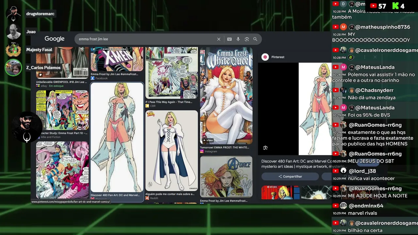Open 'Alguém pode me contar mais sobre' Reddit link
Viewport: 418px width, 235px height.
[x=170, y=194]
